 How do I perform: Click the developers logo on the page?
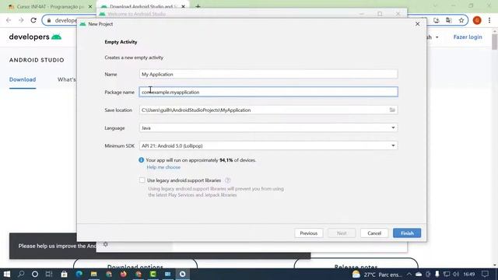(x=35, y=37)
